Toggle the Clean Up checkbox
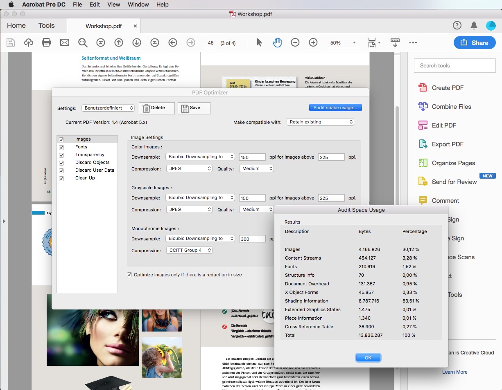 61,178
